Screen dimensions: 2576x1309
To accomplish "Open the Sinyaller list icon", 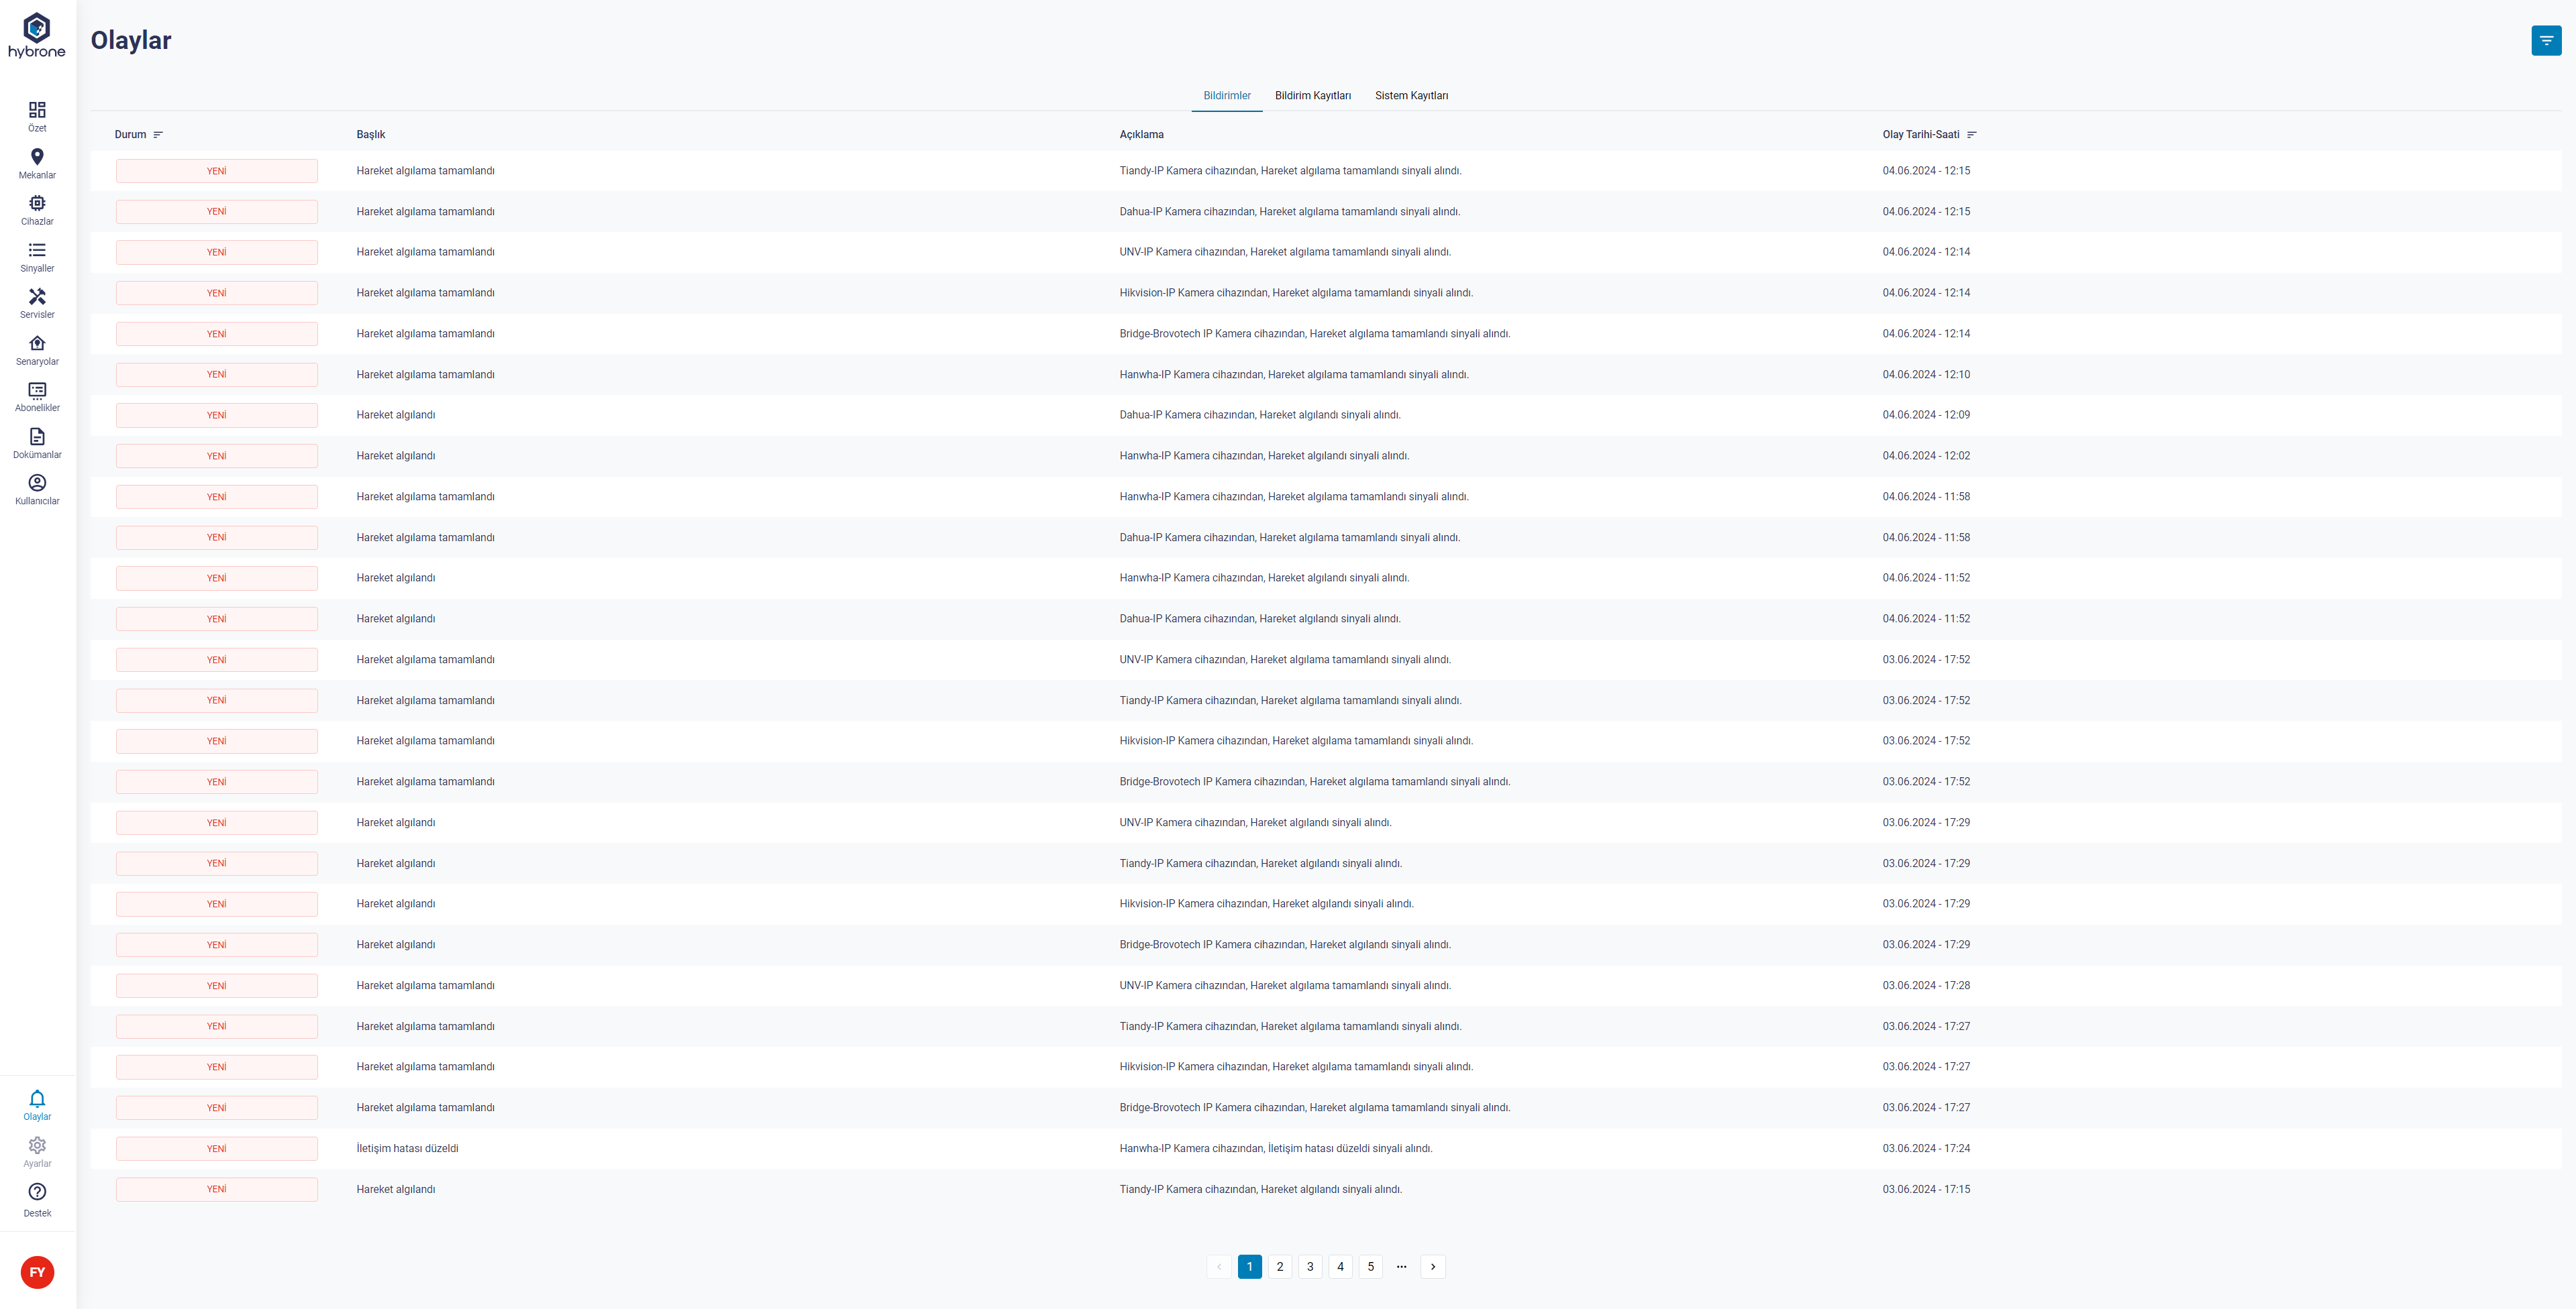I will pyautogui.click(x=37, y=250).
